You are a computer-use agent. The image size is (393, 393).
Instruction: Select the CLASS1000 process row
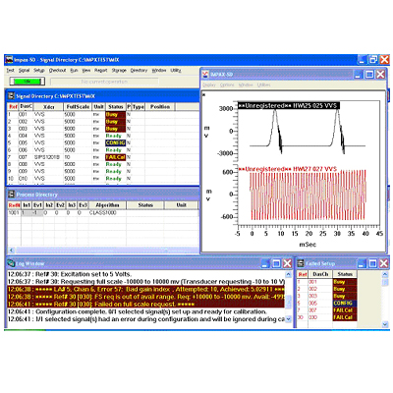click(102, 213)
